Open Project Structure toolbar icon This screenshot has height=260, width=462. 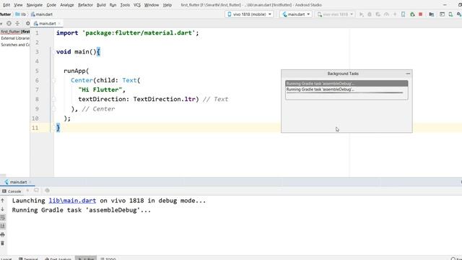432,14
